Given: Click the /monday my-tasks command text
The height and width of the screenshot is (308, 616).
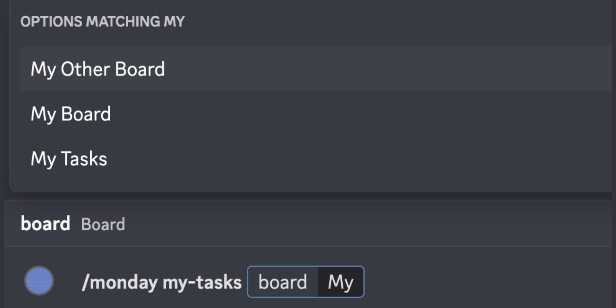Looking at the screenshot, I should click(162, 282).
